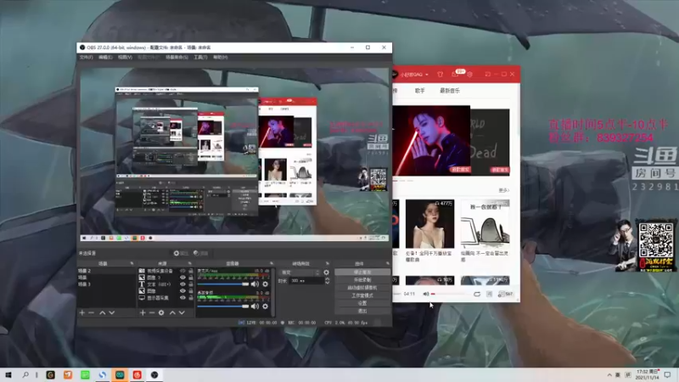Adjust the transition duration stepper arrows
Viewport: 679px width, 382px height.
(327, 281)
